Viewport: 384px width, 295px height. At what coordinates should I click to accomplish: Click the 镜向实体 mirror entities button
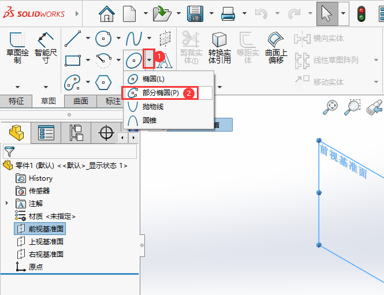coord(319,39)
